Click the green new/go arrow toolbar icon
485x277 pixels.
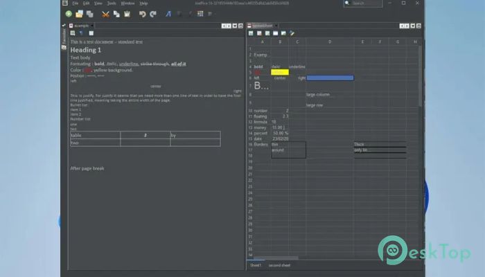pyautogui.click(x=69, y=14)
